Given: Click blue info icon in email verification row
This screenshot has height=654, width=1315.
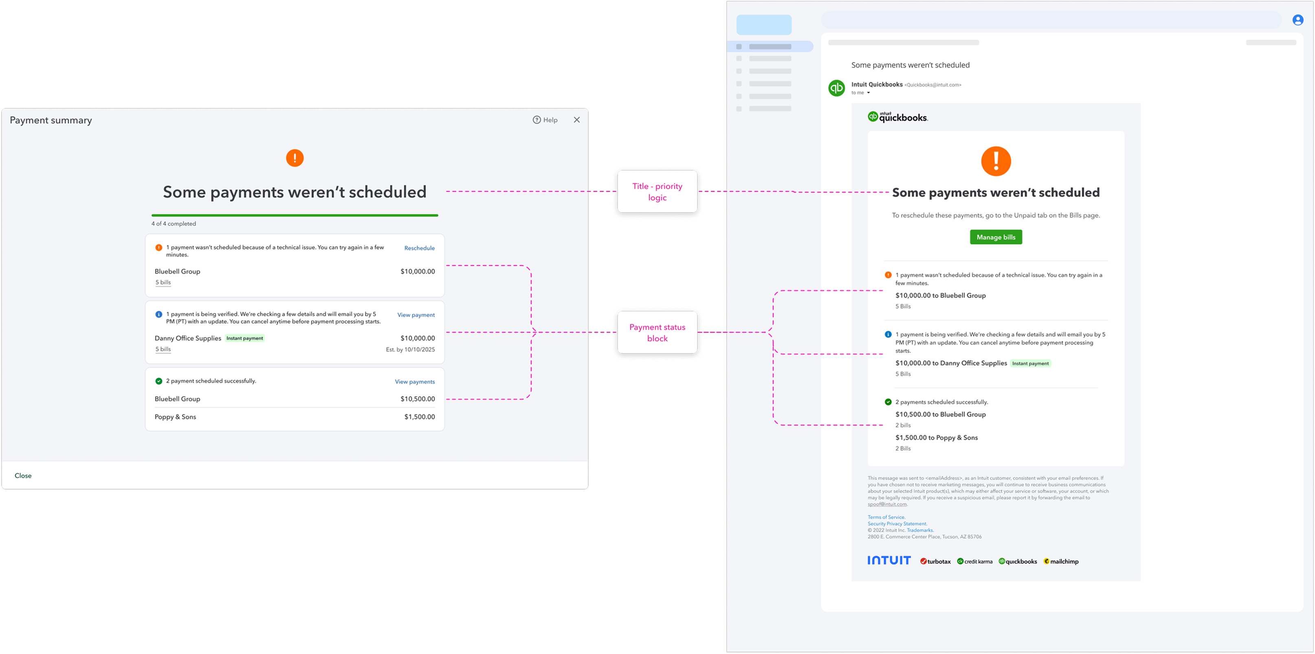Looking at the screenshot, I should 888,335.
